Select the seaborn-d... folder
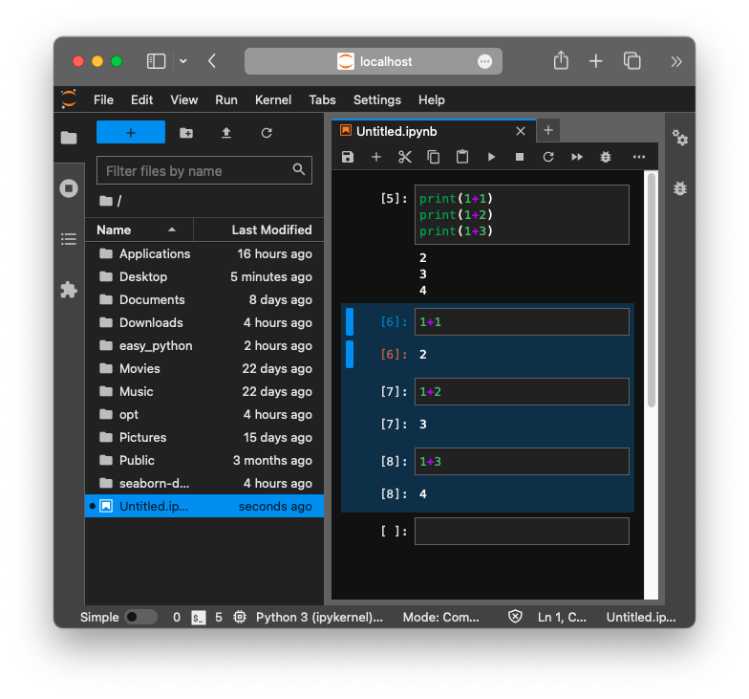 pos(204,484)
